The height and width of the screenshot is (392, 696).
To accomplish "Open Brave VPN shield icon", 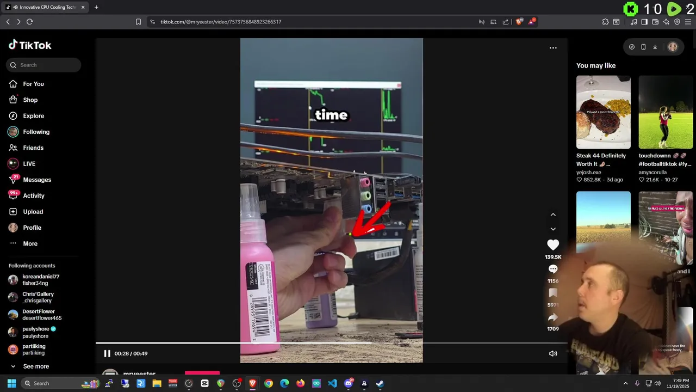I will click(x=677, y=22).
